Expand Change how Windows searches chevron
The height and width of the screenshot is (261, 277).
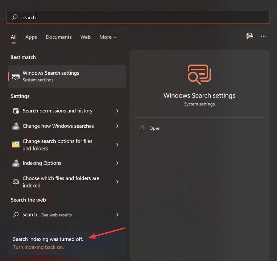117,126
